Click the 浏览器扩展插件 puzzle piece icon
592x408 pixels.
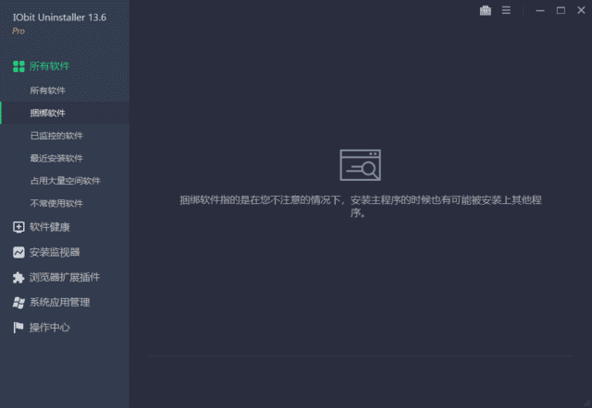[18, 277]
